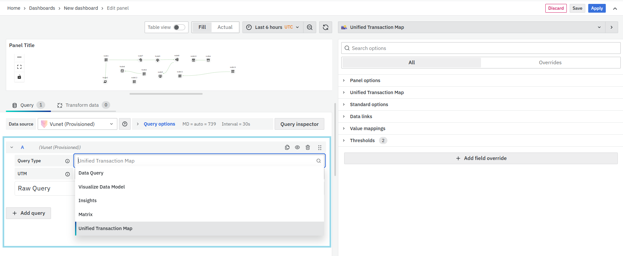Click the Query Type info icon
623x256 pixels.
click(67, 161)
